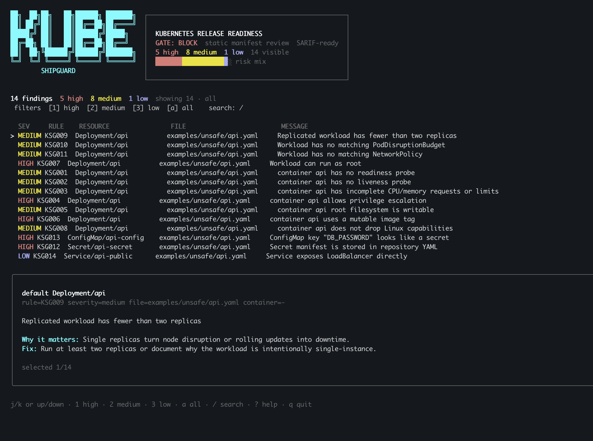593x441 pixels.
Task: Select the KSG004 privilege escalation finding row
Action: click(222, 201)
